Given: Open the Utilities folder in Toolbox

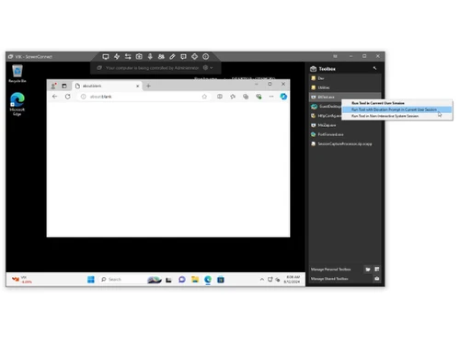Looking at the screenshot, I should pos(345,87).
